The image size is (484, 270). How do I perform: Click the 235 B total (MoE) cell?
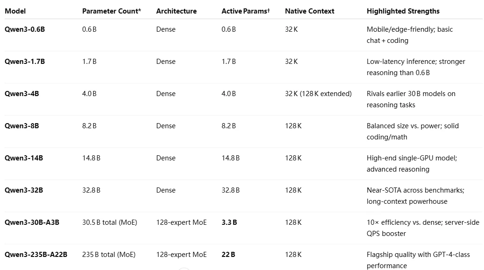[x=109, y=255]
